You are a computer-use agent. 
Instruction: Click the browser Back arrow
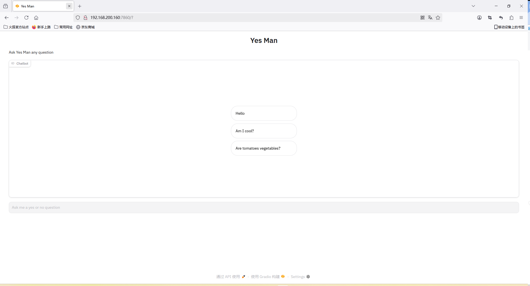pyautogui.click(x=7, y=18)
